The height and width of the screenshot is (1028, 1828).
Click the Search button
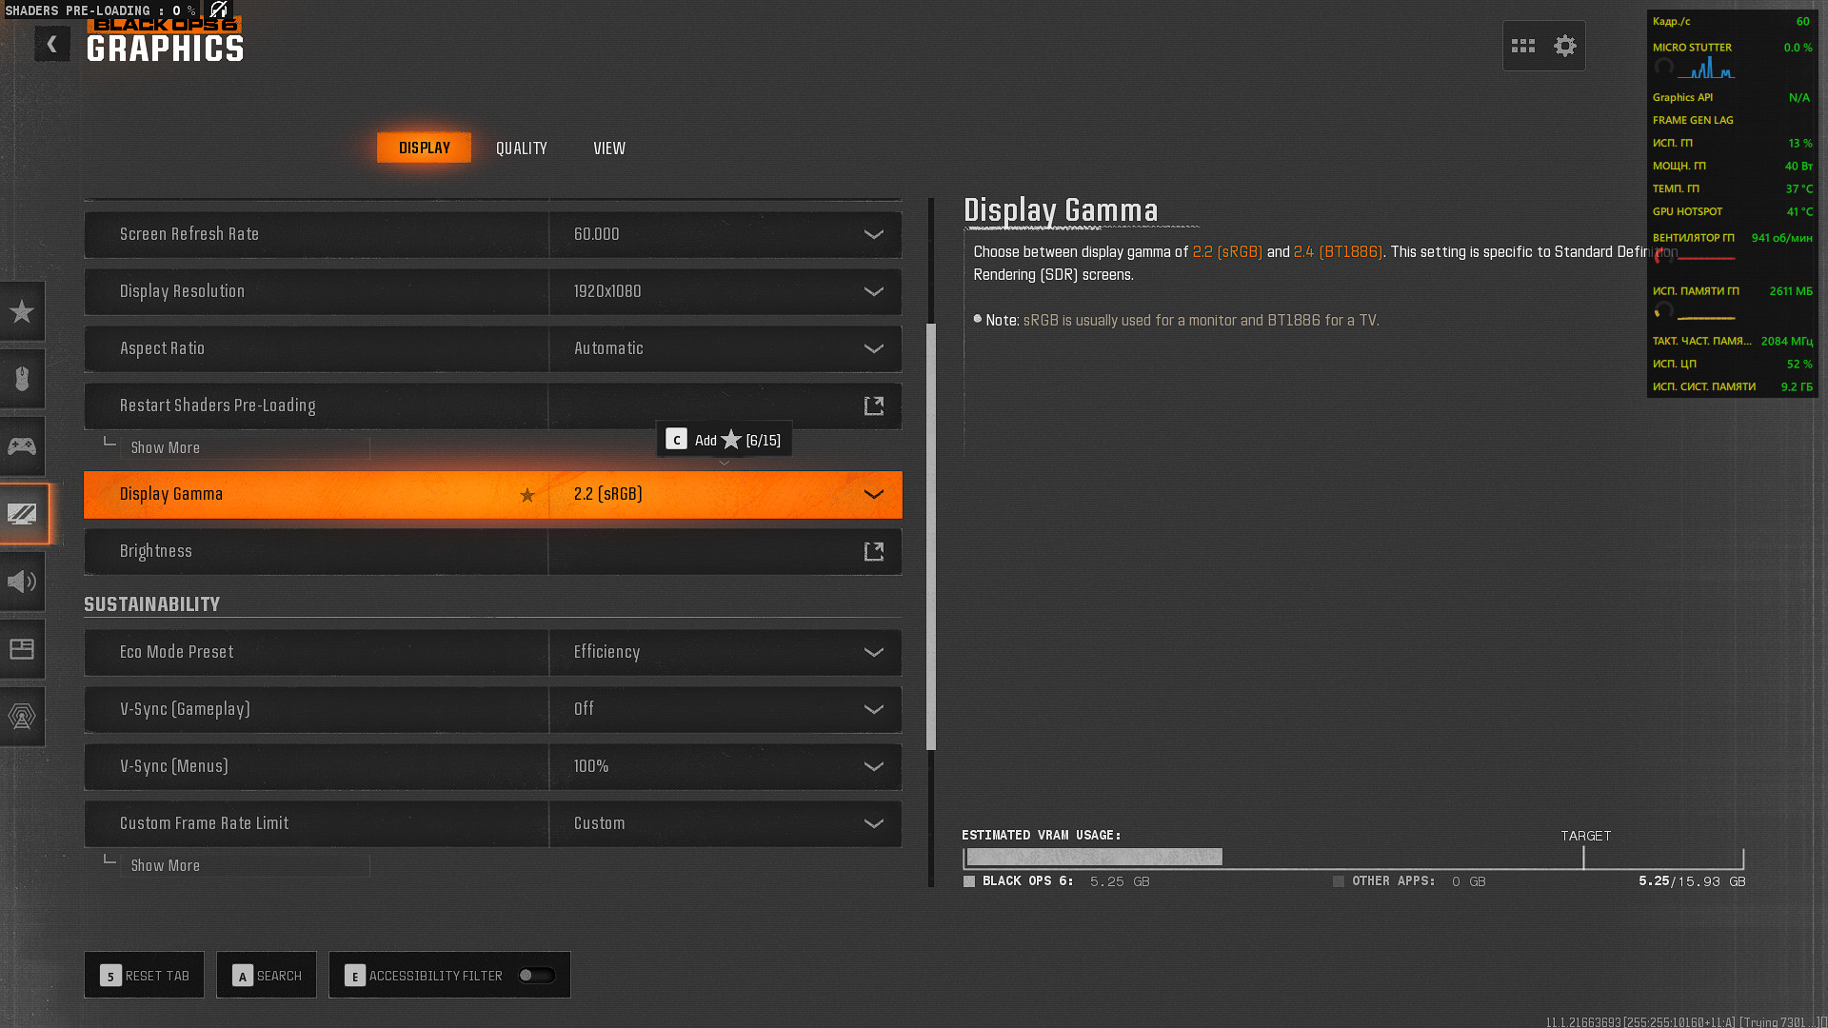coord(267,976)
